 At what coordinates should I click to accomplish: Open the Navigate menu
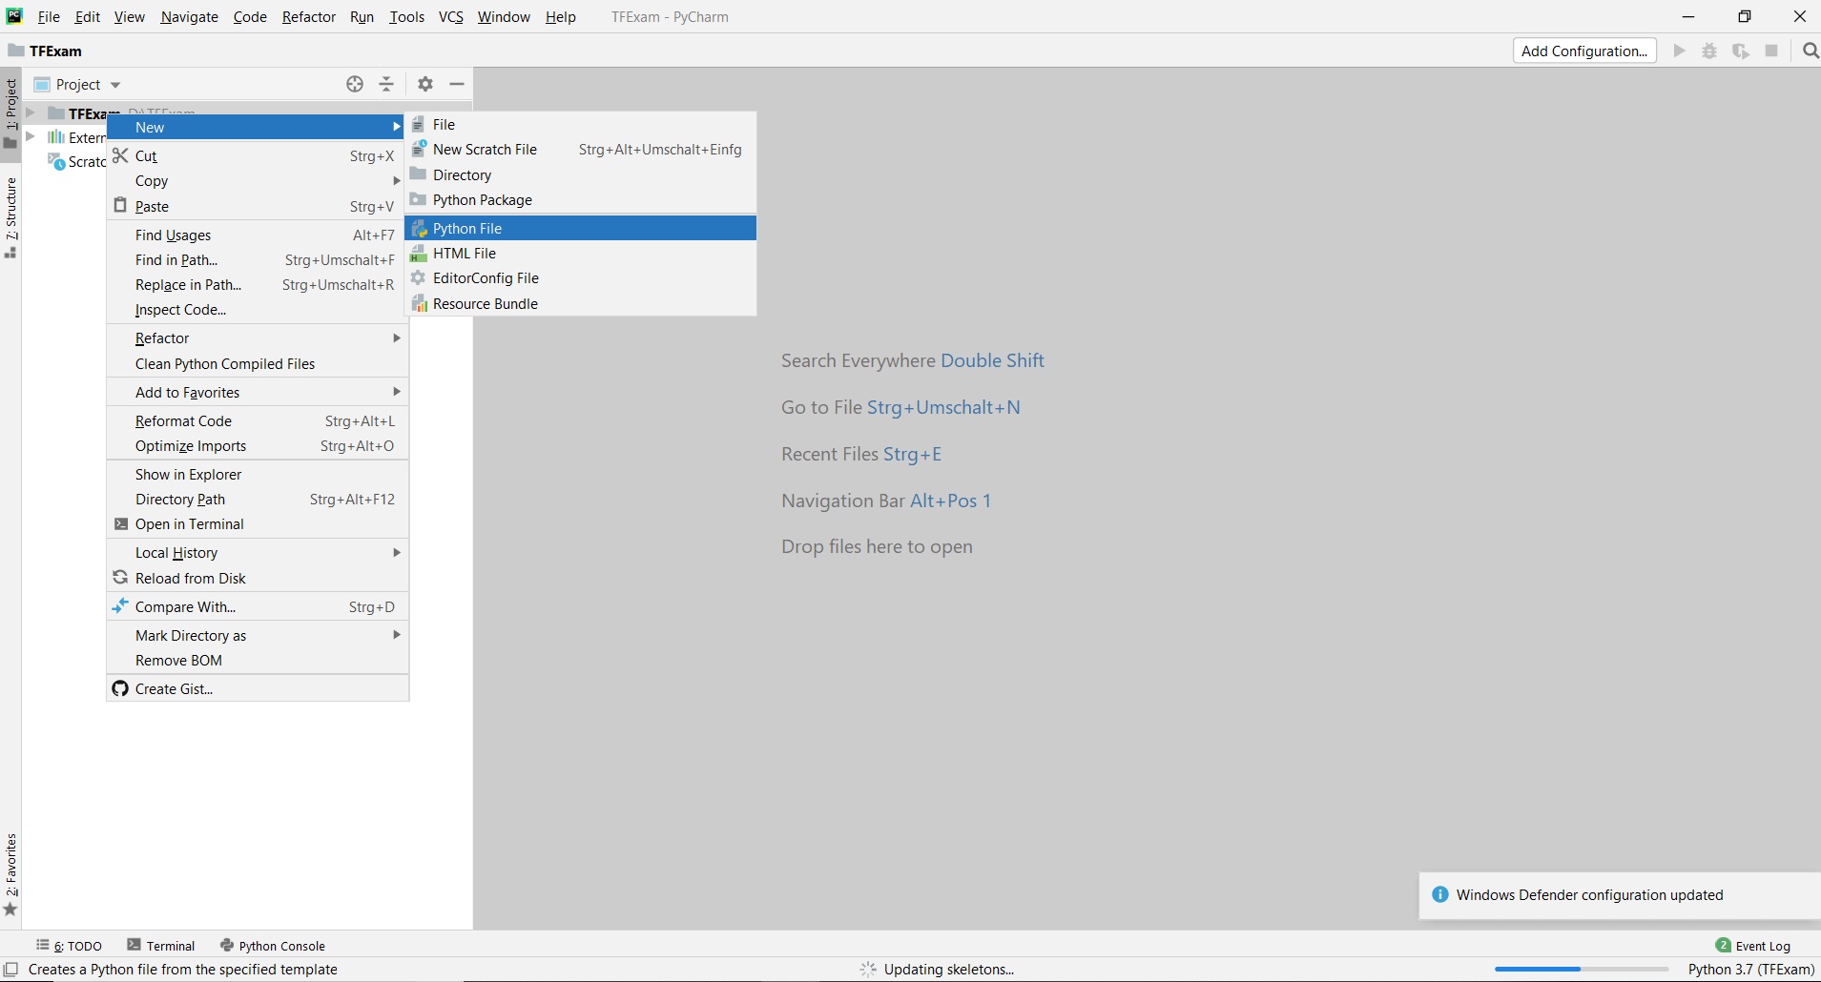[189, 17]
